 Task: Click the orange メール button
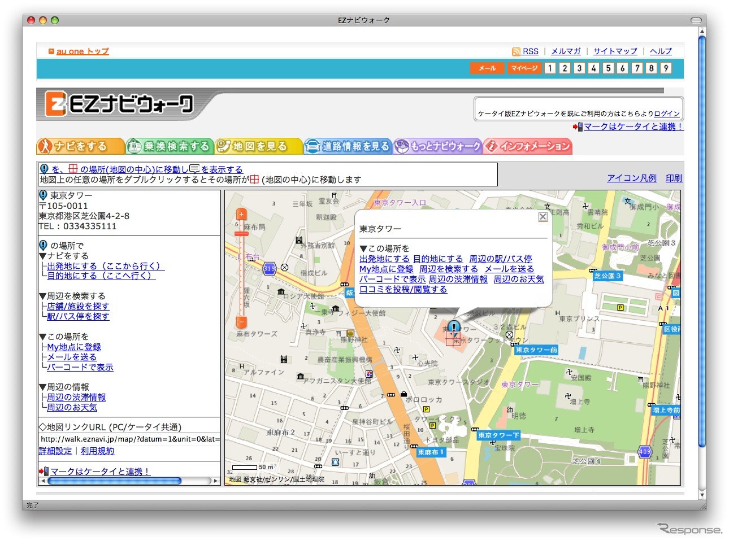coord(487,68)
